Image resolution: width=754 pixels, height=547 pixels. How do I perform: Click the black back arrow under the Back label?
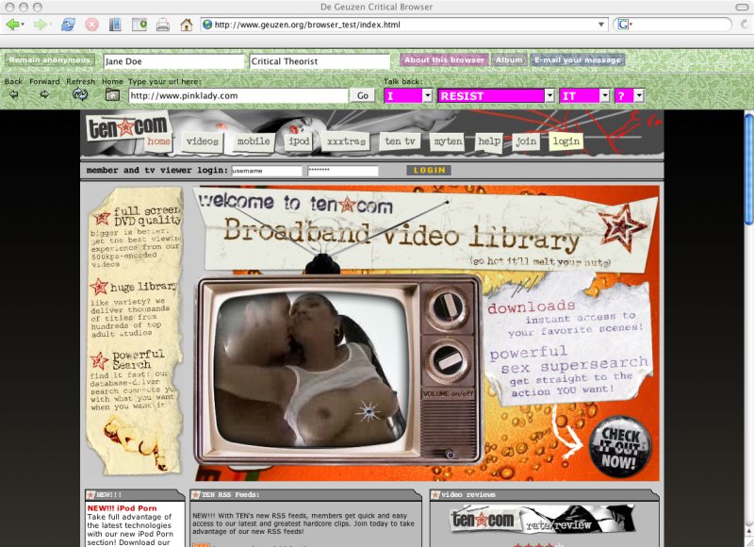[13, 94]
